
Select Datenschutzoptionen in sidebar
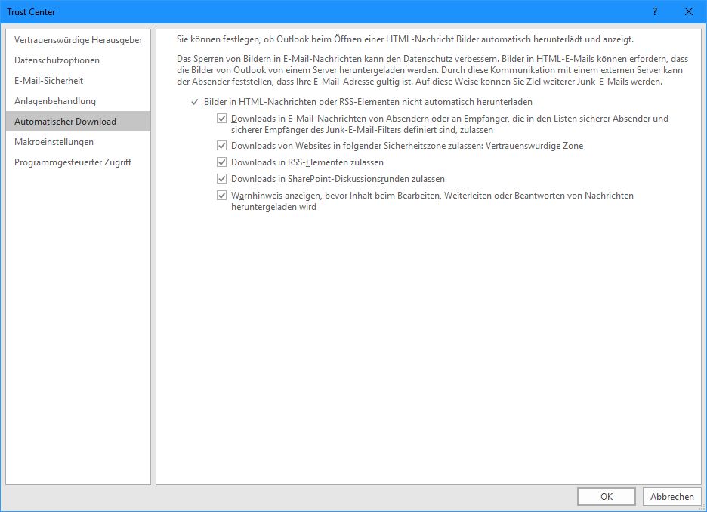78,60
